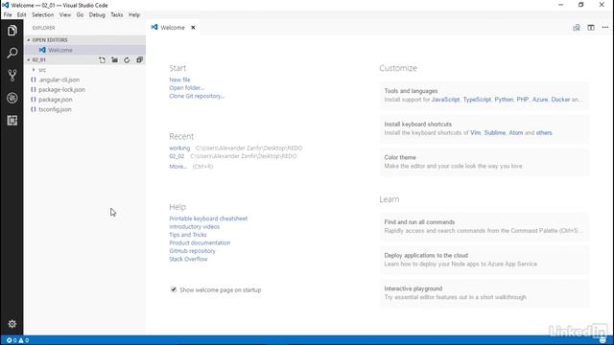Install TypeScript support link

(477, 100)
